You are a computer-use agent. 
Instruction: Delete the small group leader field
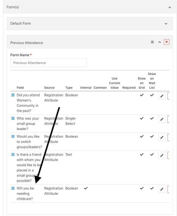click(168, 119)
